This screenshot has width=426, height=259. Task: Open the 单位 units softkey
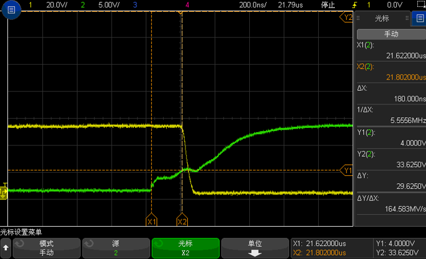(x=255, y=248)
